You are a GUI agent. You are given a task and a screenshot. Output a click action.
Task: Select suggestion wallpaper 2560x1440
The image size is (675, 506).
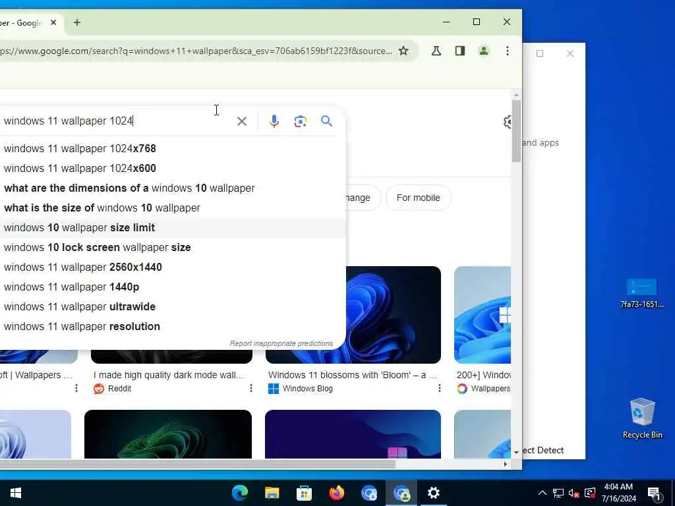[x=172, y=267]
